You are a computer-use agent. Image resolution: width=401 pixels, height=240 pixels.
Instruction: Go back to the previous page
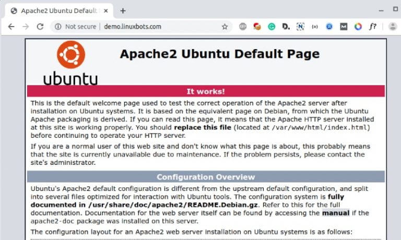click(x=11, y=27)
